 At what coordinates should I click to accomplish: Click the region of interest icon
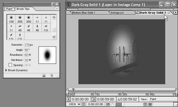click(145, 104)
